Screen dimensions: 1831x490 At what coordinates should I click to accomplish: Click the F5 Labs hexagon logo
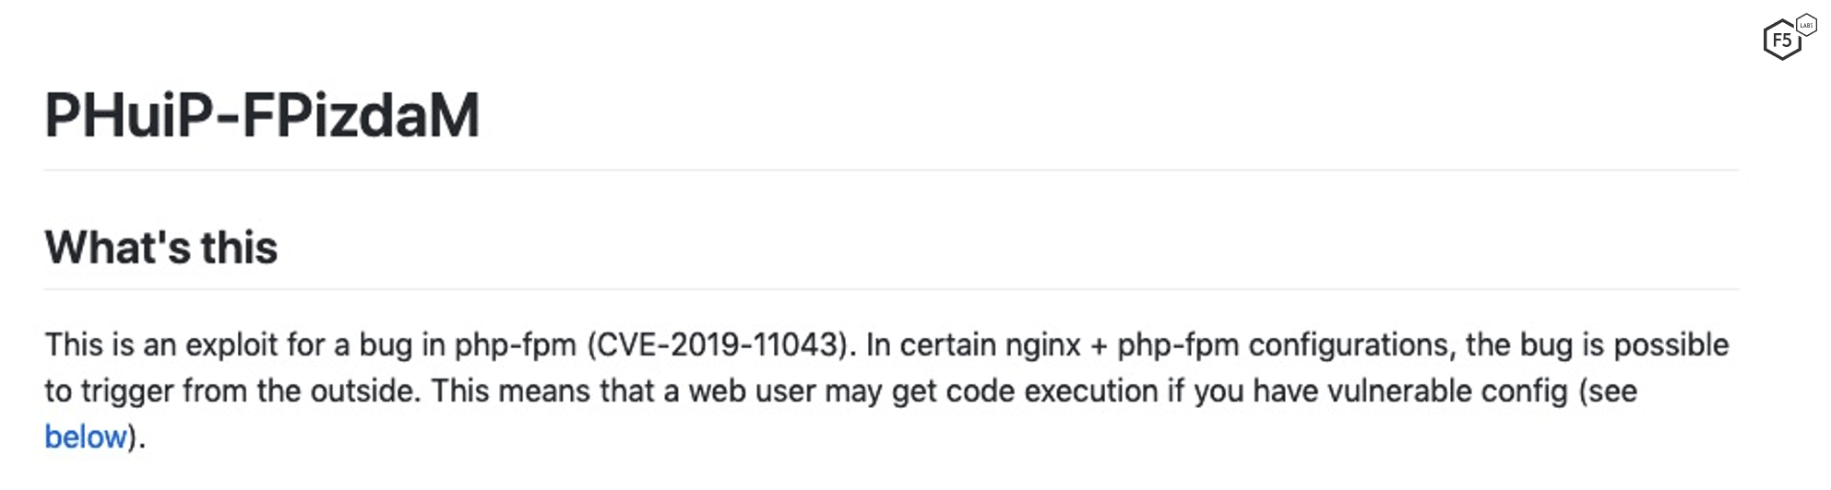click(x=1781, y=41)
